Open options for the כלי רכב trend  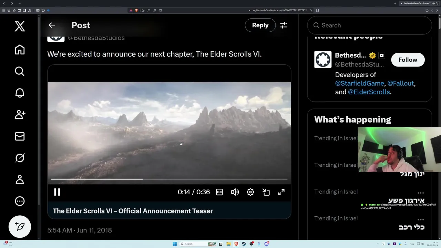click(421, 219)
